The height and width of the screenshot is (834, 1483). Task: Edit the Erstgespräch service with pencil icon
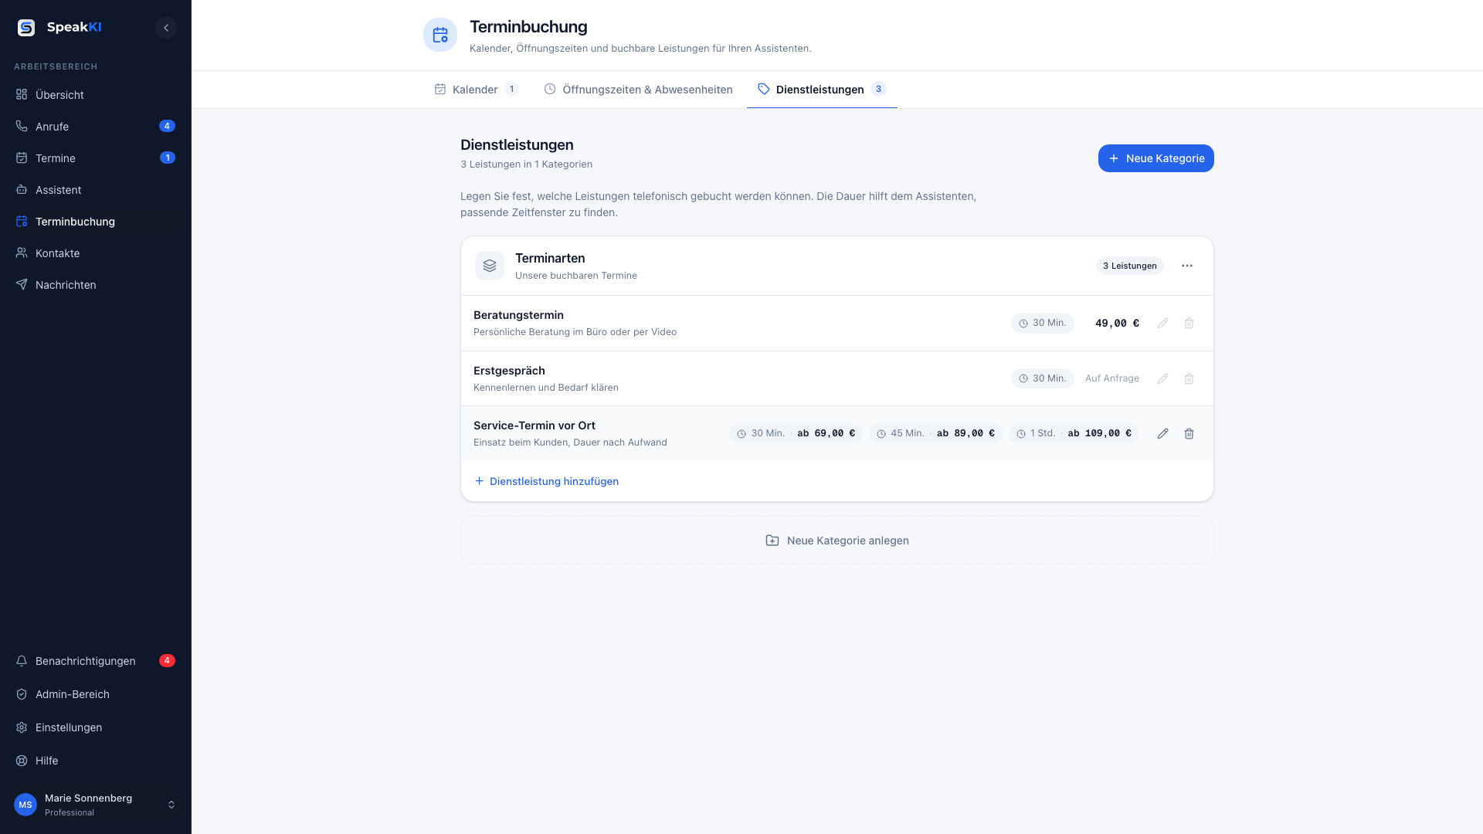[1162, 379]
